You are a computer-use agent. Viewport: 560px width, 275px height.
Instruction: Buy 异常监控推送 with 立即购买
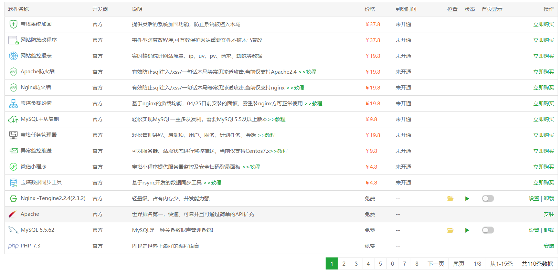(x=544, y=151)
